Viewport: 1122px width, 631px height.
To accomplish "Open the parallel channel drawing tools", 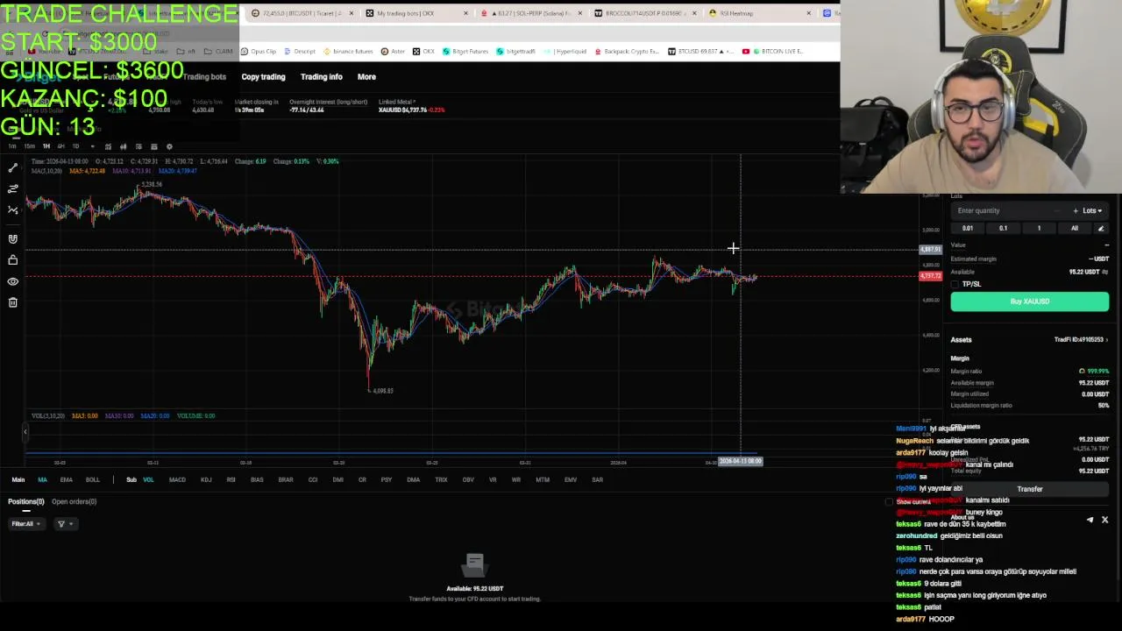I will point(12,188).
